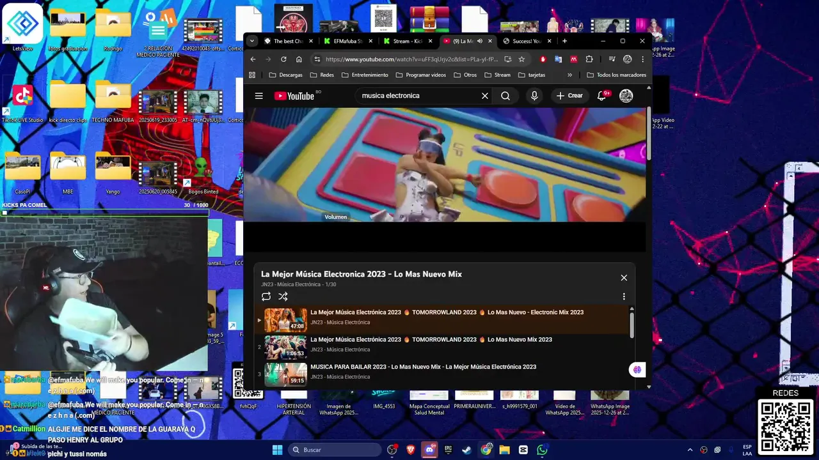Open Epic Games launcher from taskbar
Image resolution: width=819 pixels, height=460 pixels.
pos(449,450)
